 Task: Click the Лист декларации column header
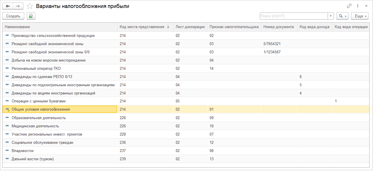[x=190, y=27]
